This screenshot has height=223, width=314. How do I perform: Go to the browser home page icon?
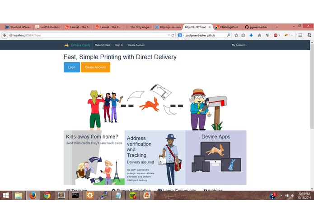pos(259,35)
